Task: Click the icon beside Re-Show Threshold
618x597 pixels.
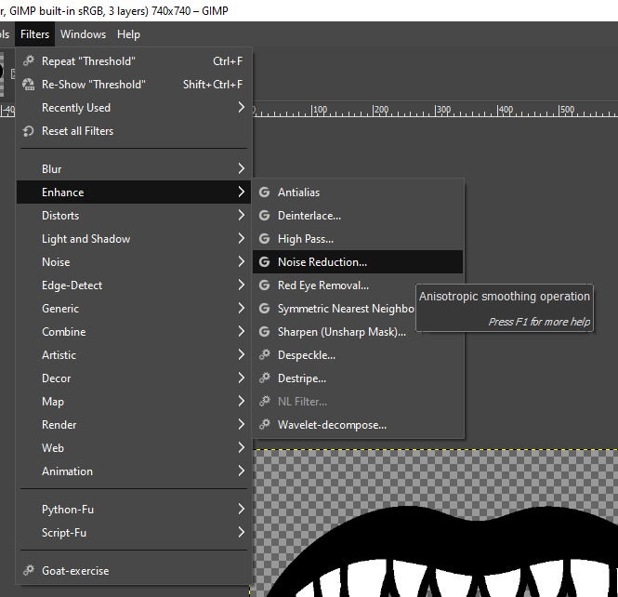Action: [x=29, y=85]
